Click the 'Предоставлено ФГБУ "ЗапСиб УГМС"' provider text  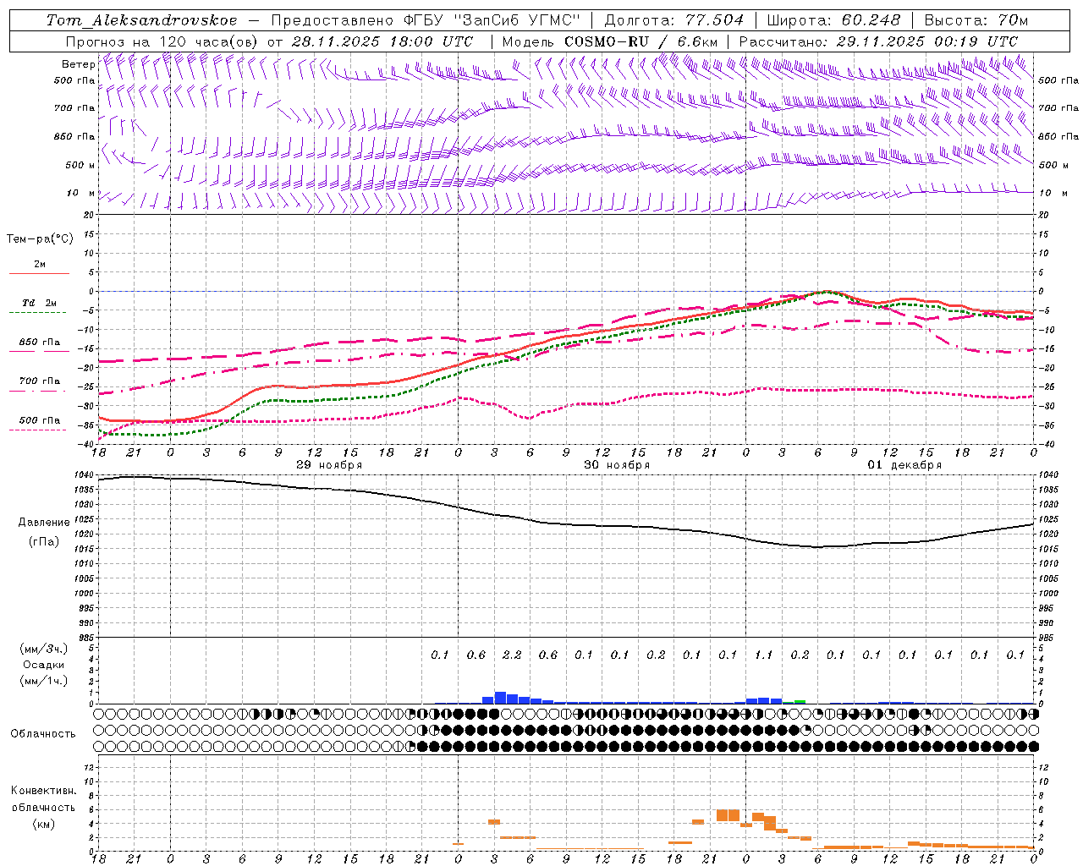click(426, 20)
